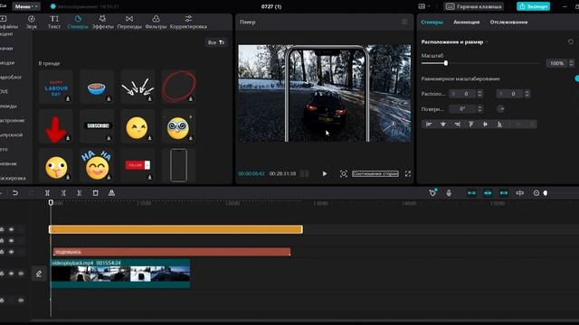Delete the selected clip
Viewport: 579px width, 325px height.
[x=95, y=192]
